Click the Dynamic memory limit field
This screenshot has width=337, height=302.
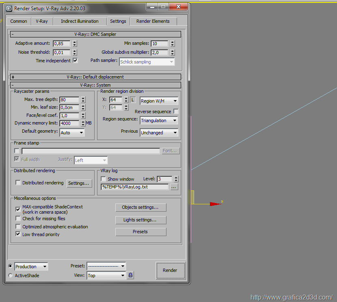click(x=69, y=123)
